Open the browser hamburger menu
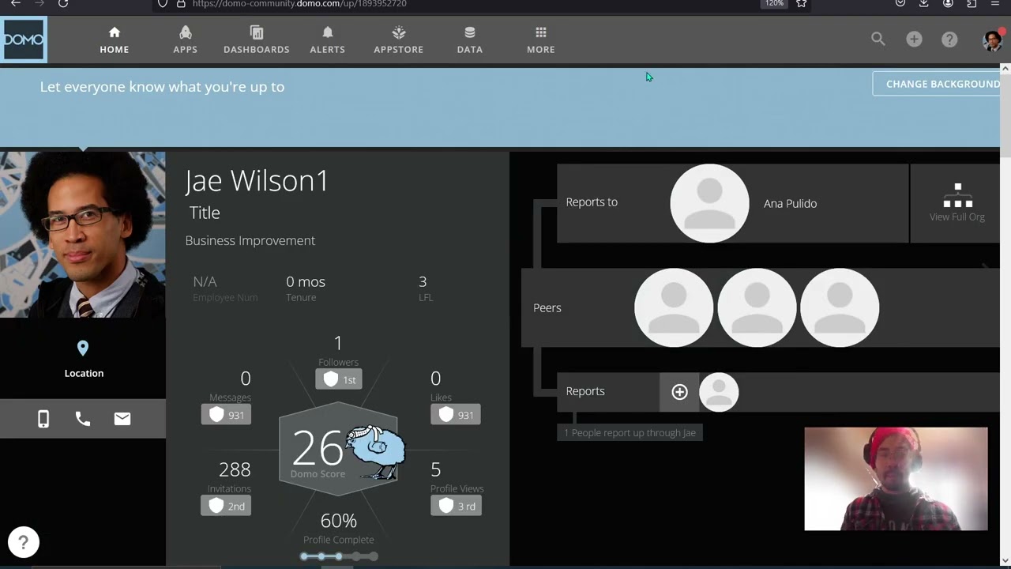This screenshot has height=569, width=1011. (x=994, y=4)
